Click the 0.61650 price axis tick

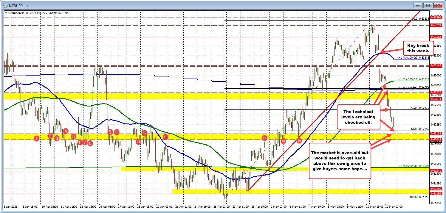point(436,163)
